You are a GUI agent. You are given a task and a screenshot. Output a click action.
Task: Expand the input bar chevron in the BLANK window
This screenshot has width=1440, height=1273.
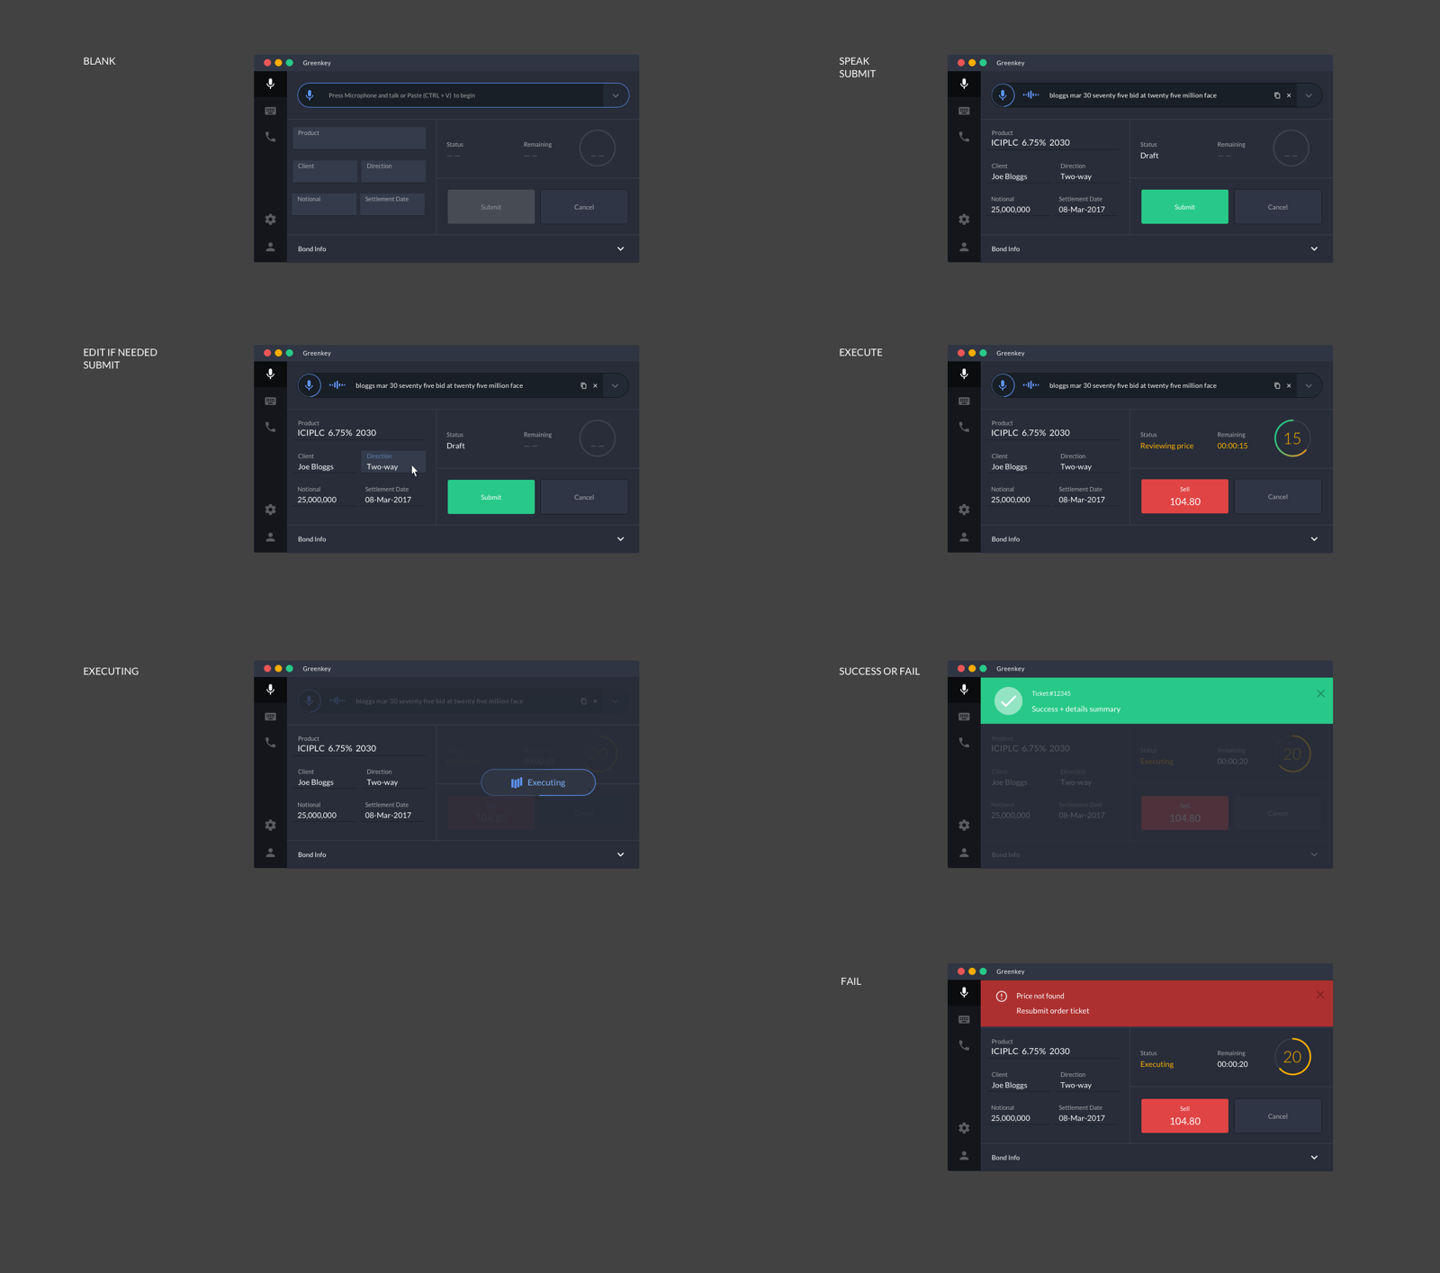(x=616, y=95)
